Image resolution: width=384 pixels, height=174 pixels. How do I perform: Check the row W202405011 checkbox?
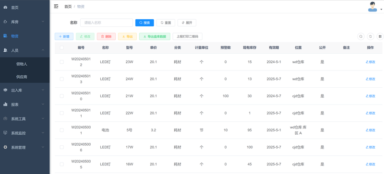pos(62,113)
